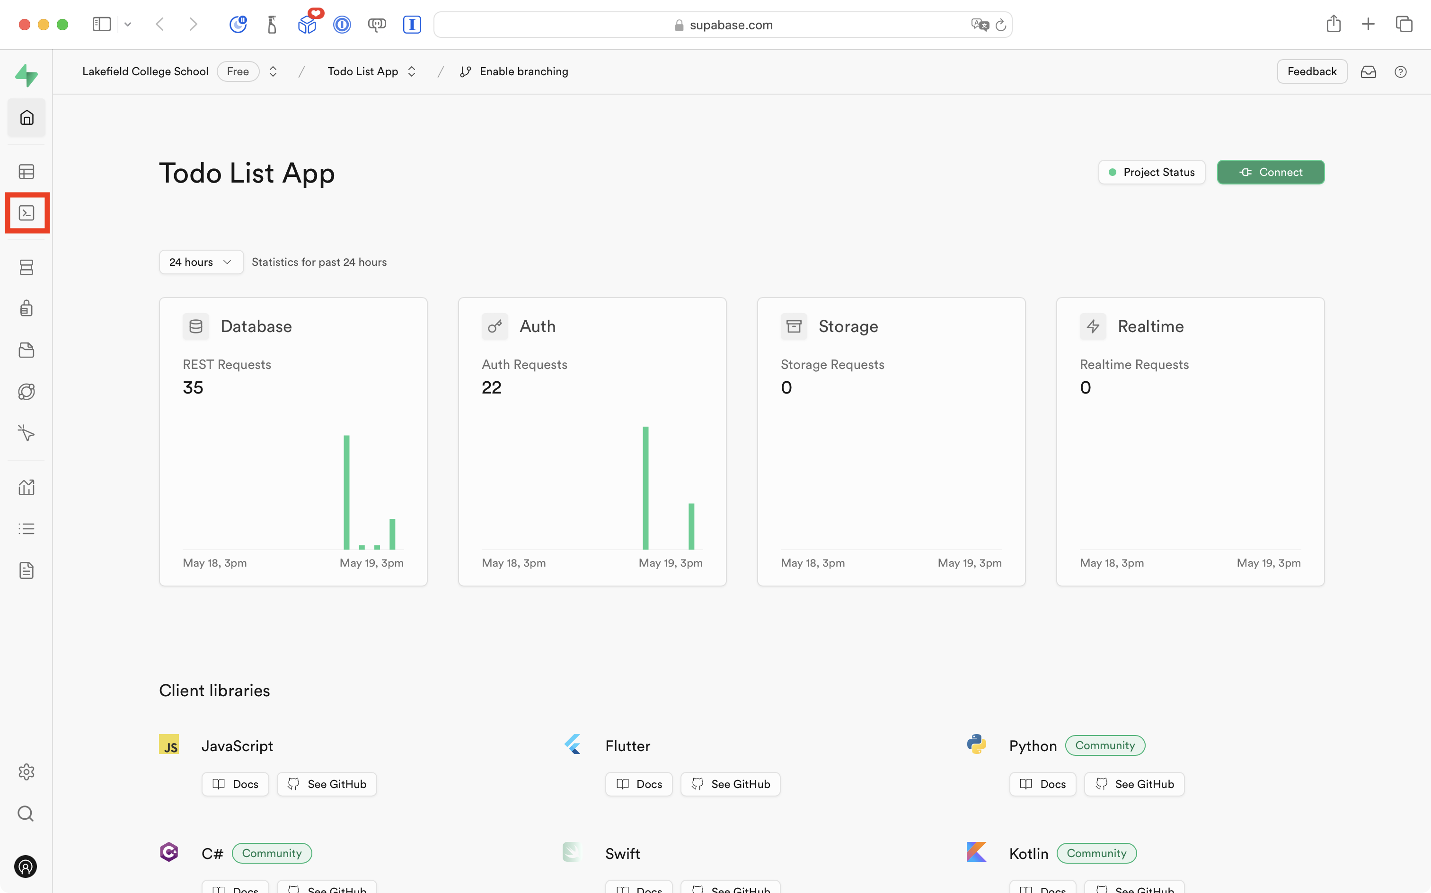Open Authentication via the lock sidebar icon
The height and width of the screenshot is (893, 1431).
tap(26, 308)
